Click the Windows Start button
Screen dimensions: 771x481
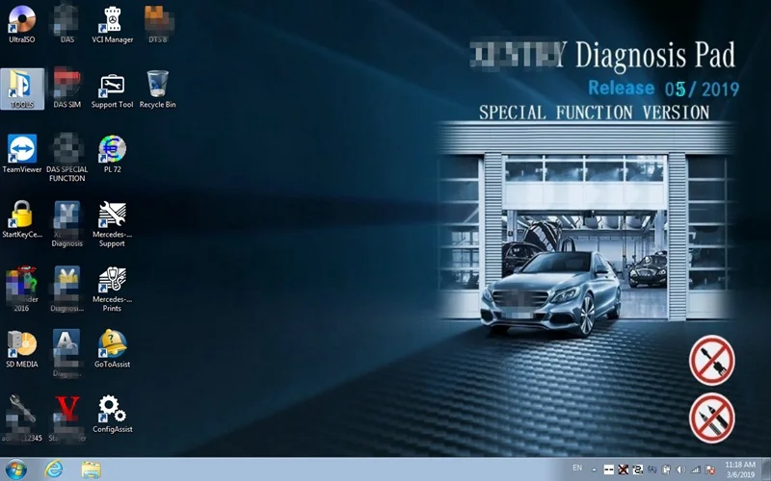[13, 468]
